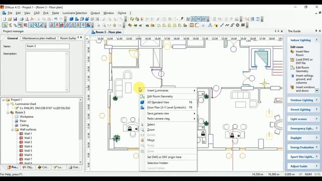This screenshot has height=181, width=322.
Task: Switch to Maintenance plan method tab
Action: (39, 38)
